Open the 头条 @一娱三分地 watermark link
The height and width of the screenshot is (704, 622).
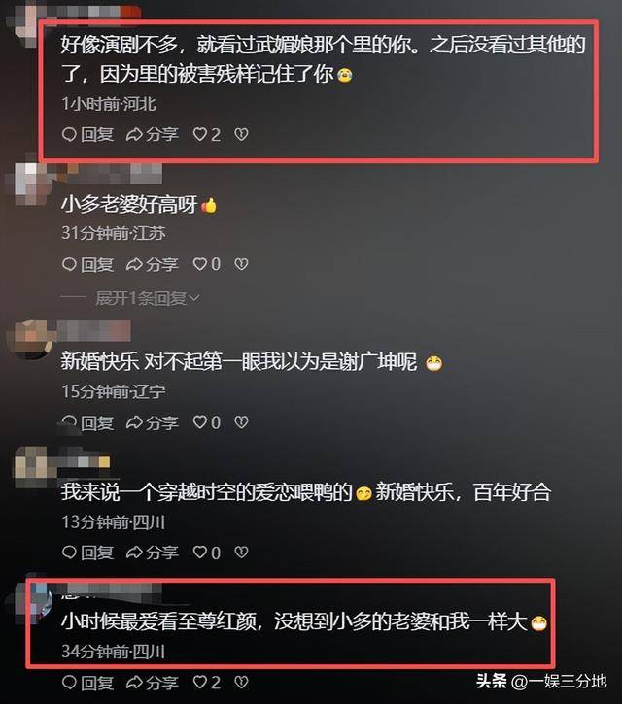point(541,681)
